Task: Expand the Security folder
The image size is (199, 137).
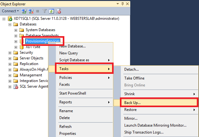Action: [x=10, y=52]
